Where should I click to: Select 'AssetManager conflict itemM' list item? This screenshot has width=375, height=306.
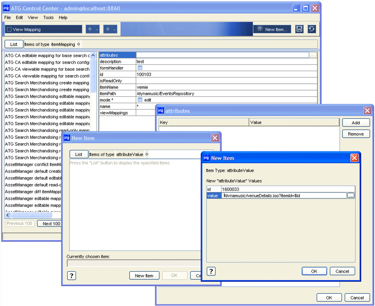click(33, 164)
